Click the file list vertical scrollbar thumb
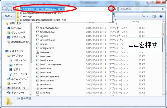 point(164,34)
